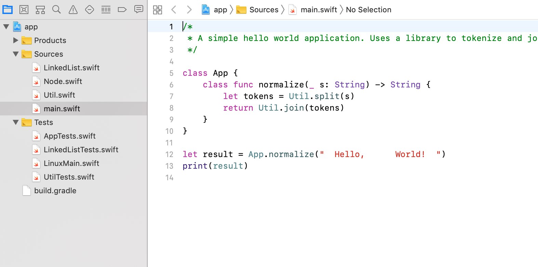Select the Sources folder row
The width and height of the screenshot is (538, 267).
tap(73, 54)
